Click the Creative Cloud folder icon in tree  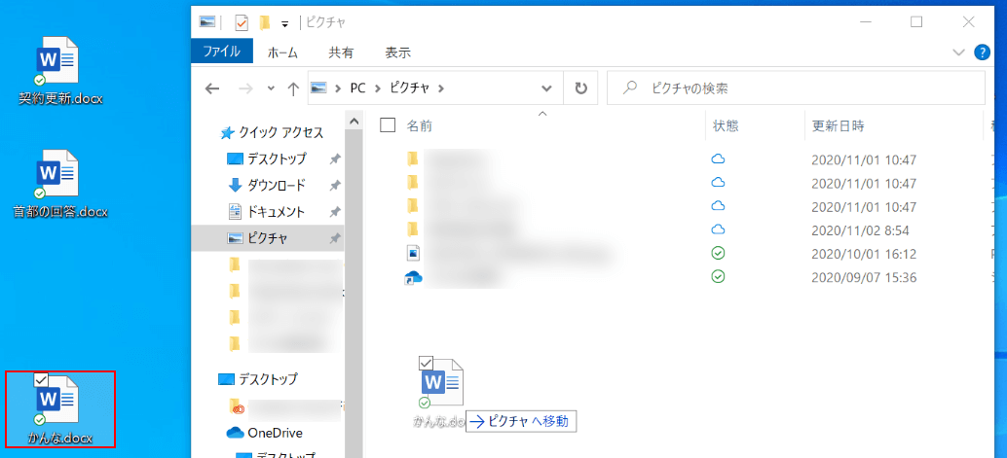click(237, 406)
